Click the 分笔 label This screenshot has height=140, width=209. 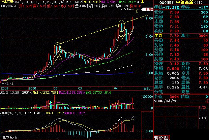point(159,92)
